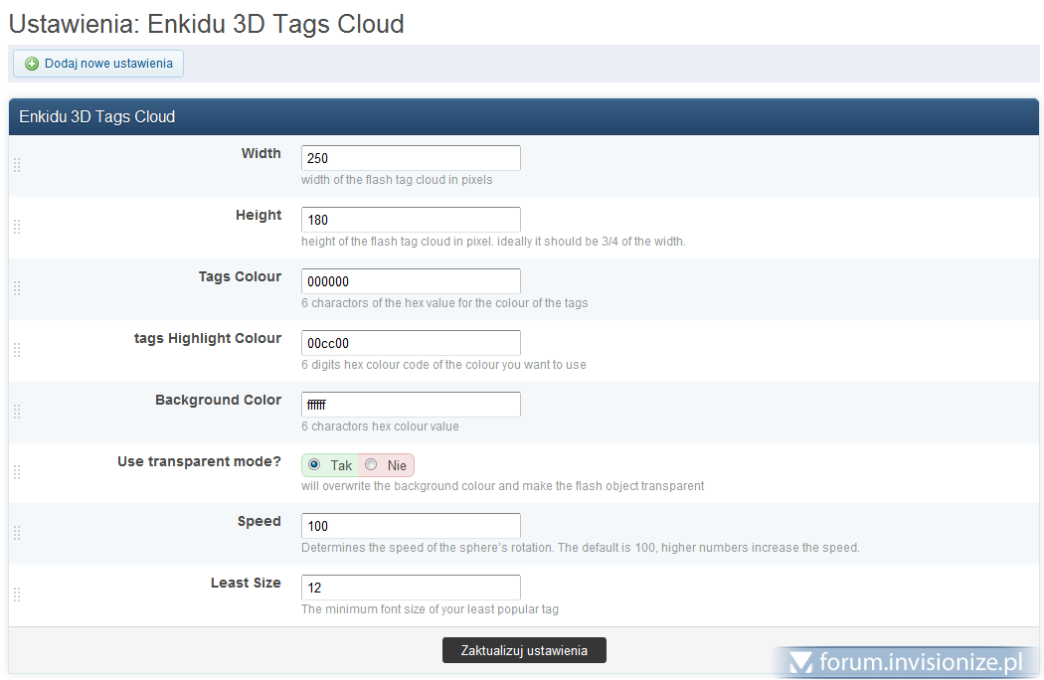
Task: Click the drag handle for Background Color row
Action: (x=17, y=412)
